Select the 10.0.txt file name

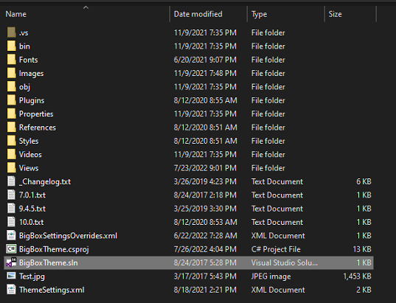31,222
